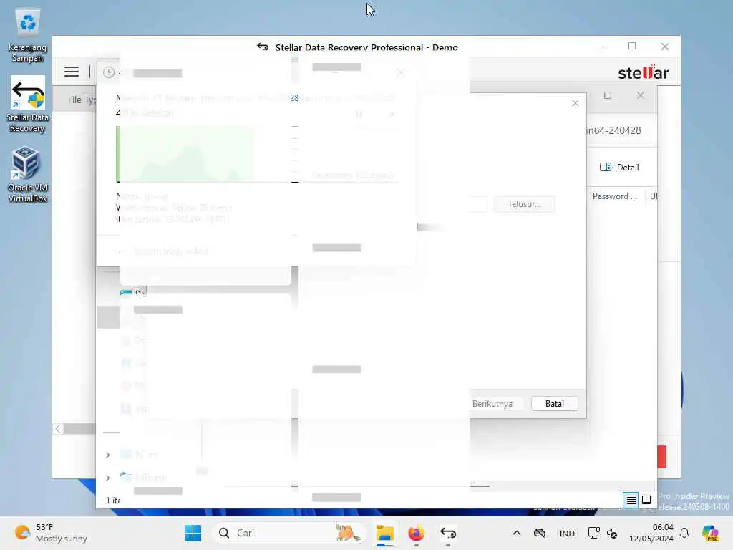733x550 pixels.
Task: Switch to Stellar Data Recovery on taskbar
Action: pos(448,533)
